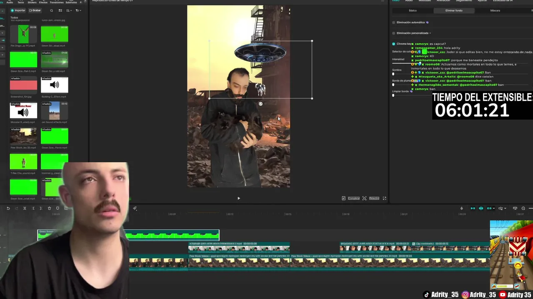This screenshot has width=533, height=299.
Task: Switch to the Eliminar fondo sub-tab
Action: 454,10
